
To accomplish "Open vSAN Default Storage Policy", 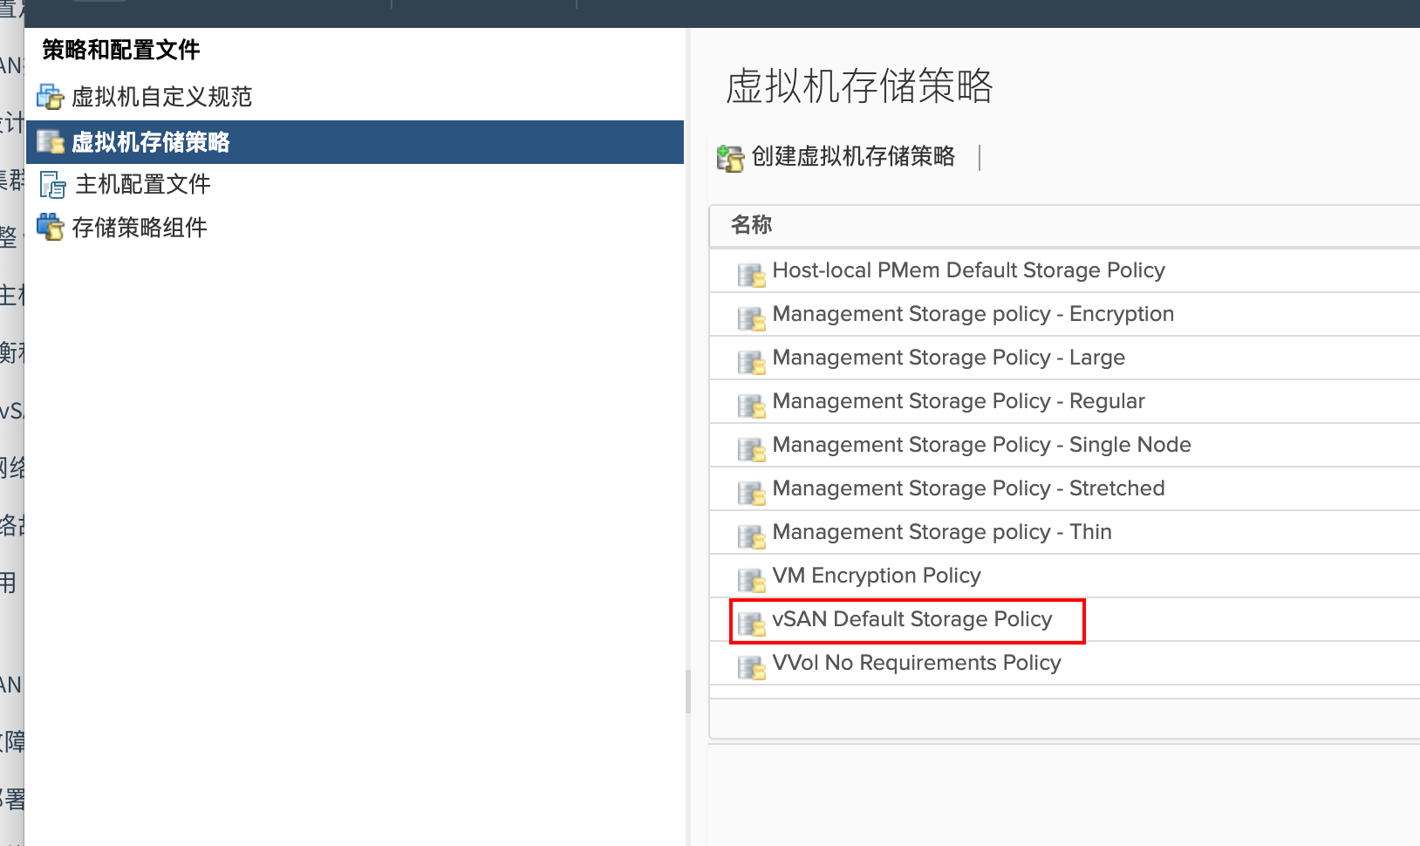I will 912,619.
